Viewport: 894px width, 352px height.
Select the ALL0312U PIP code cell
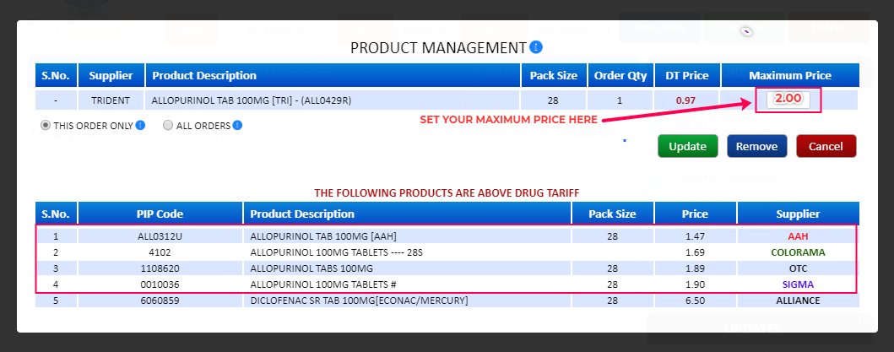(x=160, y=236)
